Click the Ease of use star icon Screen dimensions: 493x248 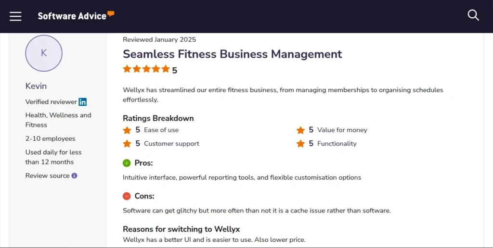click(x=127, y=130)
